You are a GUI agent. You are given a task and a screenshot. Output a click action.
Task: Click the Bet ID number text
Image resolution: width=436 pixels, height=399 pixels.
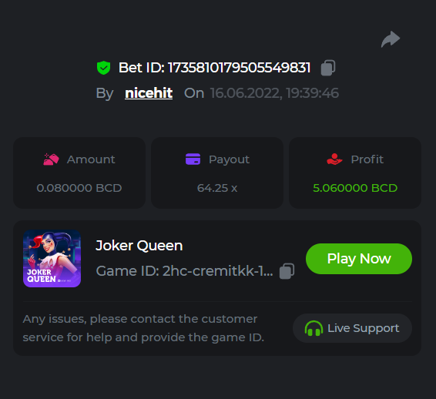pyautogui.click(x=239, y=68)
